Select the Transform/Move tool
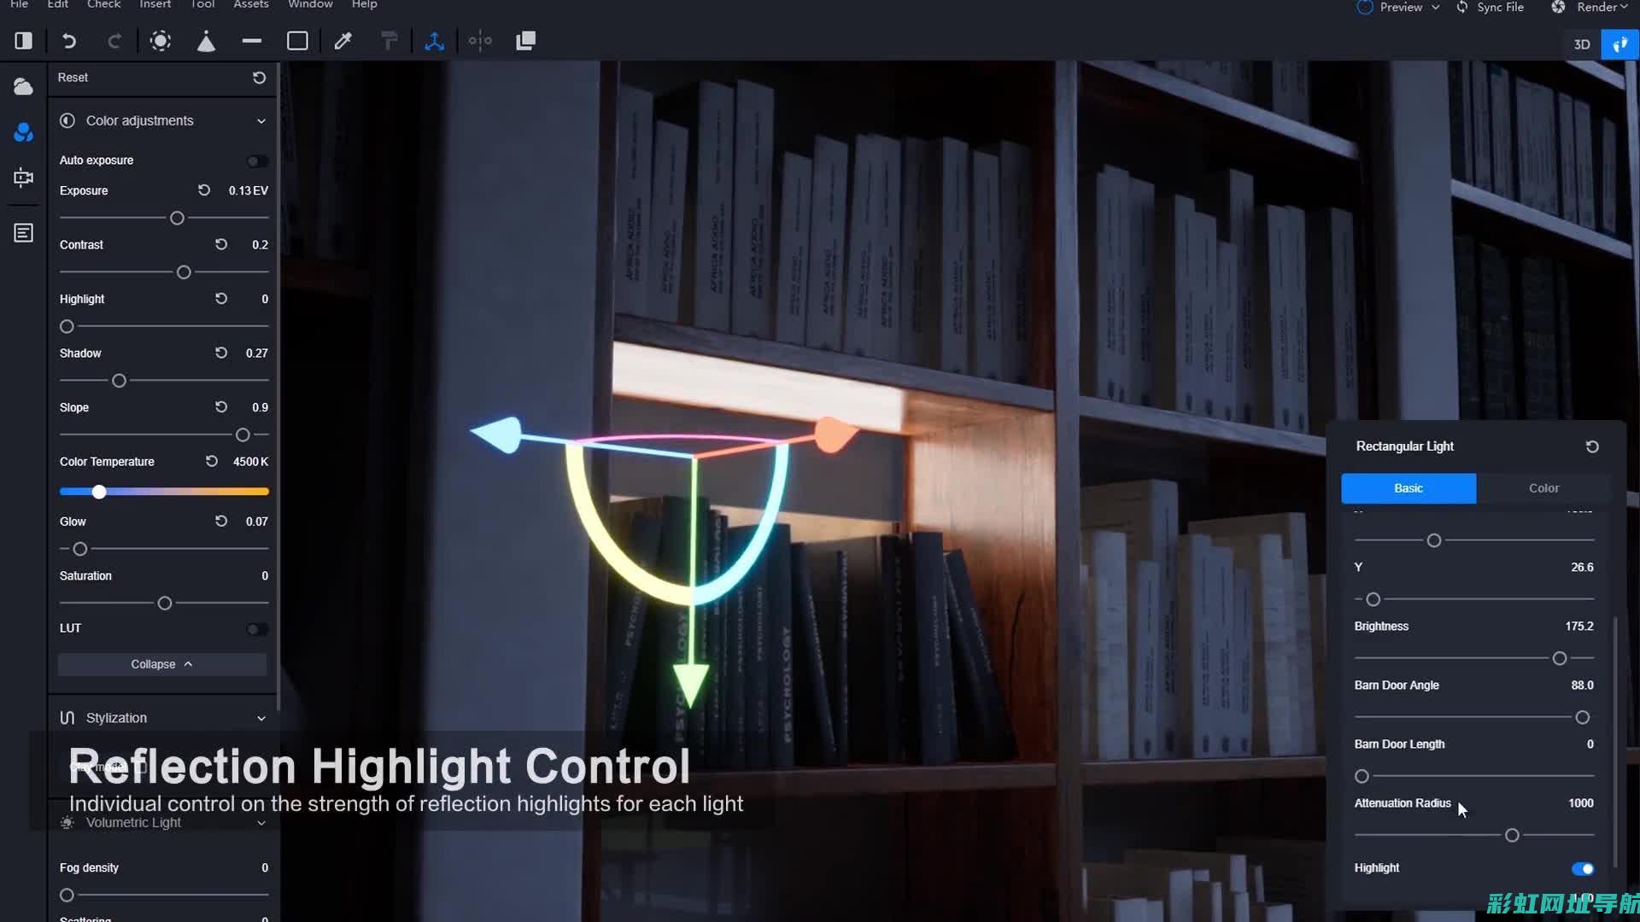 click(434, 42)
